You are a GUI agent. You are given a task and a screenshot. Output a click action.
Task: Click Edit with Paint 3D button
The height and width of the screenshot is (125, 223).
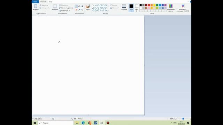click(183, 8)
